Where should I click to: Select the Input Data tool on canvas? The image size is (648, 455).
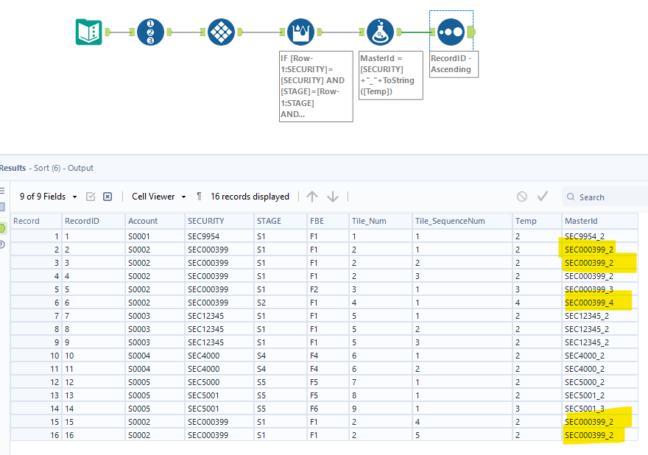89,32
